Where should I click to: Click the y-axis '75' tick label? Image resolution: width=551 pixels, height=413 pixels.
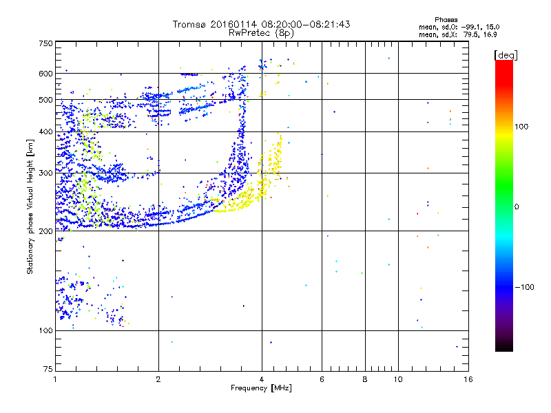[x=48, y=369]
